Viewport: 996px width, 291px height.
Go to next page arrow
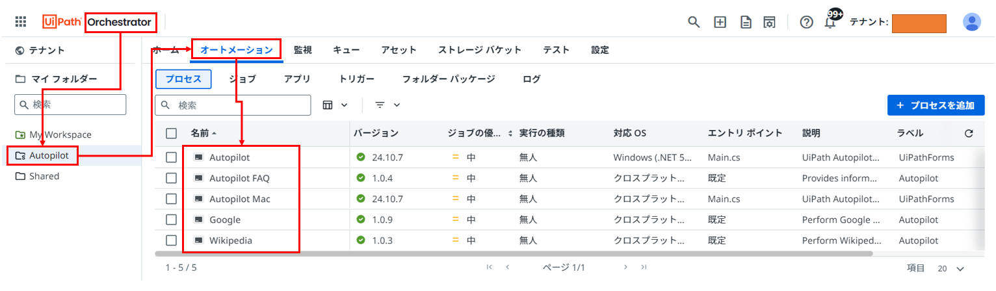tap(625, 267)
